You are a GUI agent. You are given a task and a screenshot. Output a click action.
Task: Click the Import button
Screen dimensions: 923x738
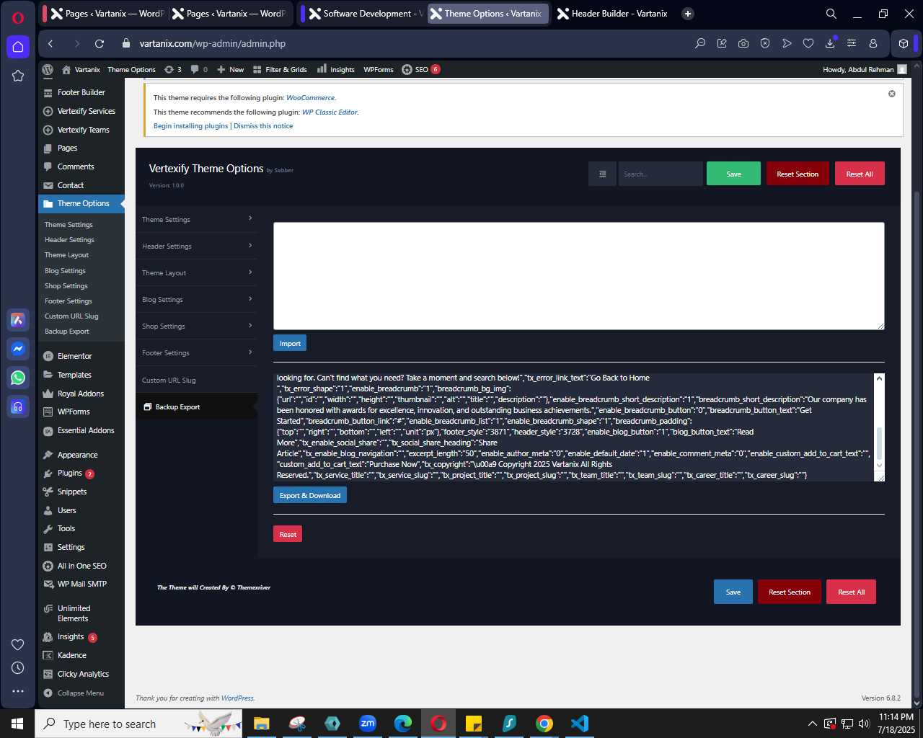click(x=290, y=343)
